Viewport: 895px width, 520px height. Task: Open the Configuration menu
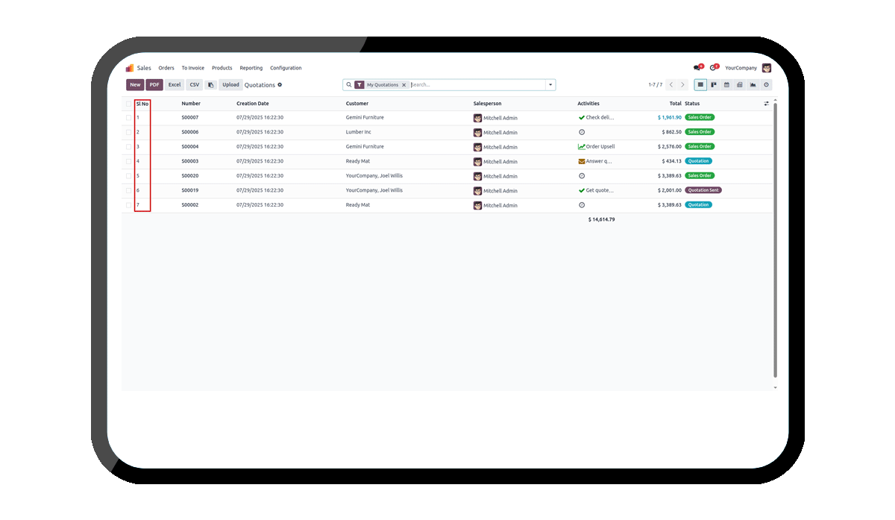(x=286, y=68)
